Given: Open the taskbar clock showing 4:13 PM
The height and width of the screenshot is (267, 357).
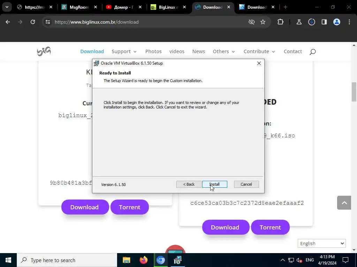Looking at the screenshot, I should tap(327, 260).
